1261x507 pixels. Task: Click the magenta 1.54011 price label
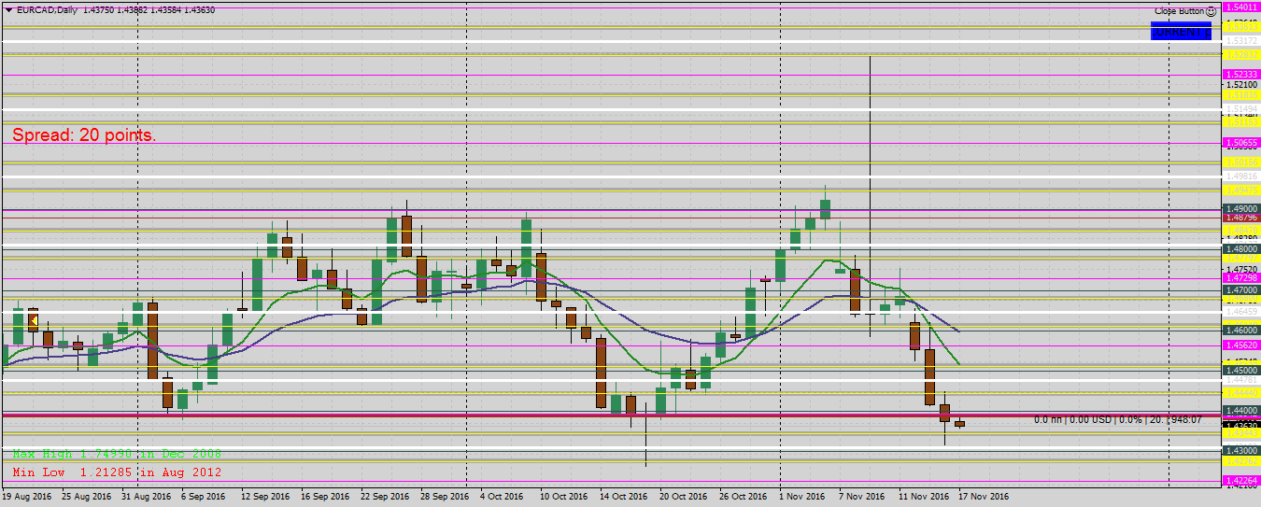point(1241,7)
